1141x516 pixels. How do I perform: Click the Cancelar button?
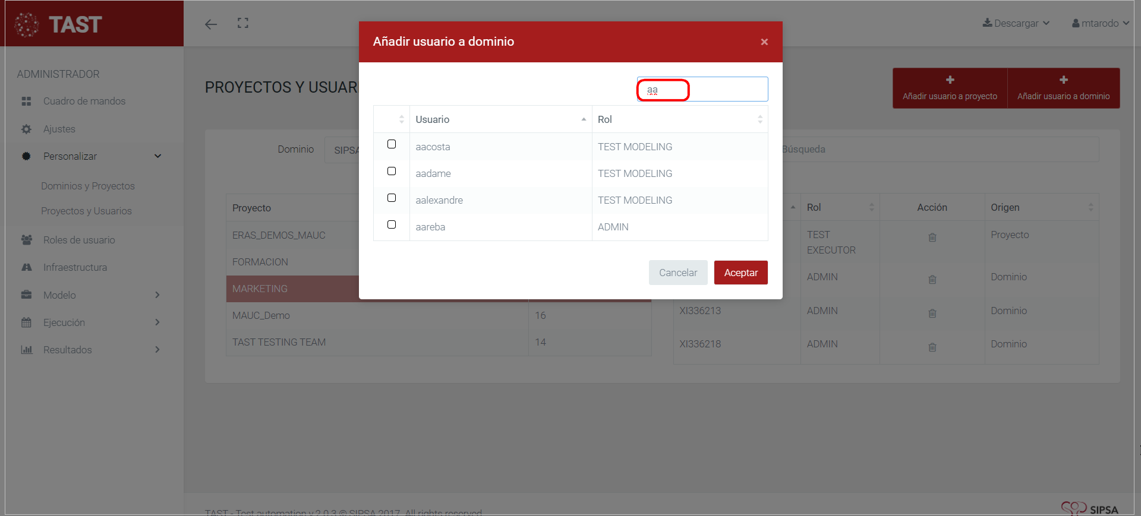pyautogui.click(x=677, y=273)
